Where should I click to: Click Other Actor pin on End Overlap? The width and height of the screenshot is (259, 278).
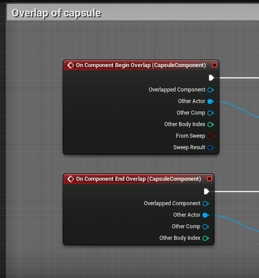click(206, 215)
